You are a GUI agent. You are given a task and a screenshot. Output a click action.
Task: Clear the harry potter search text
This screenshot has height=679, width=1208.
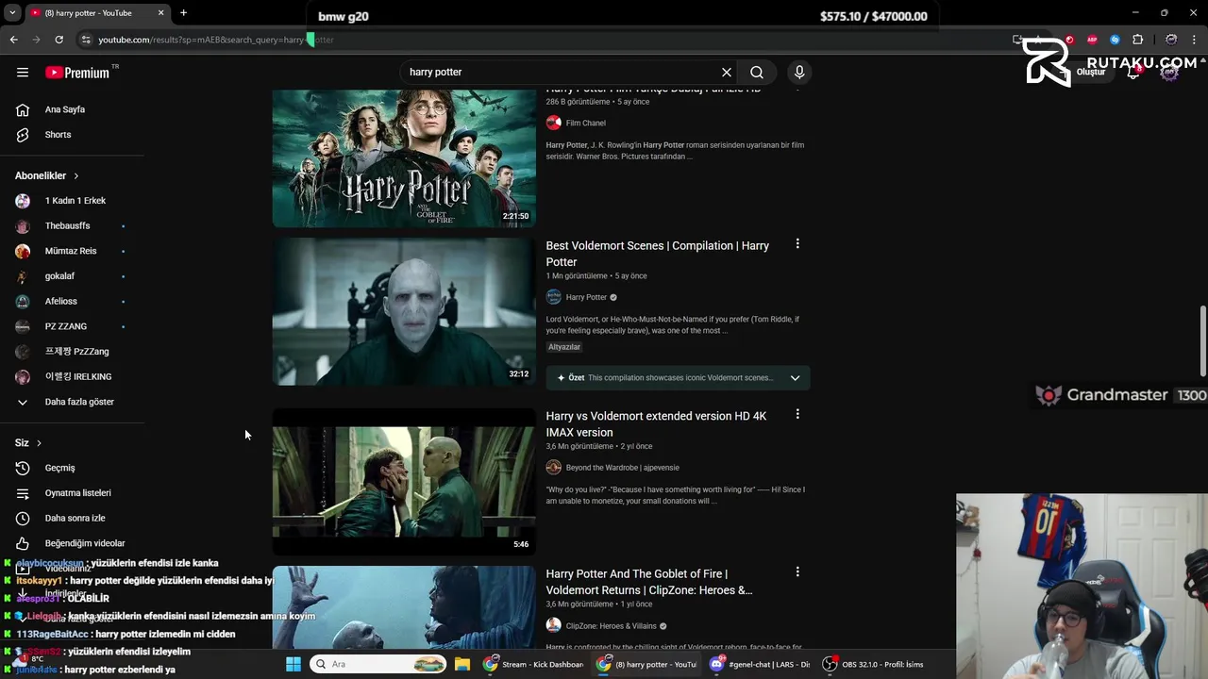pyautogui.click(x=727, y=72)
